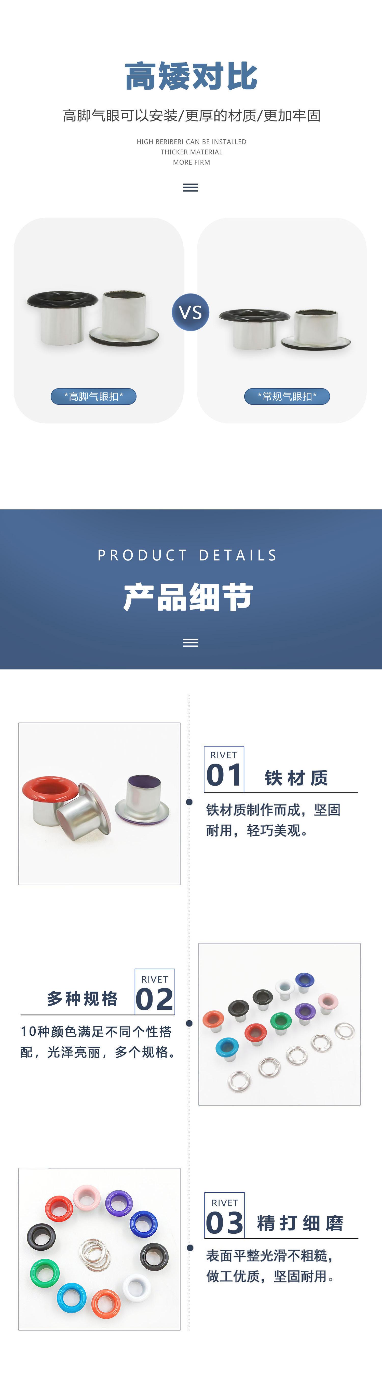Viewport: 382px width, 1382px height.
Task: Click the timeline dot beside 精打细磨
Action: [190, 1248]
